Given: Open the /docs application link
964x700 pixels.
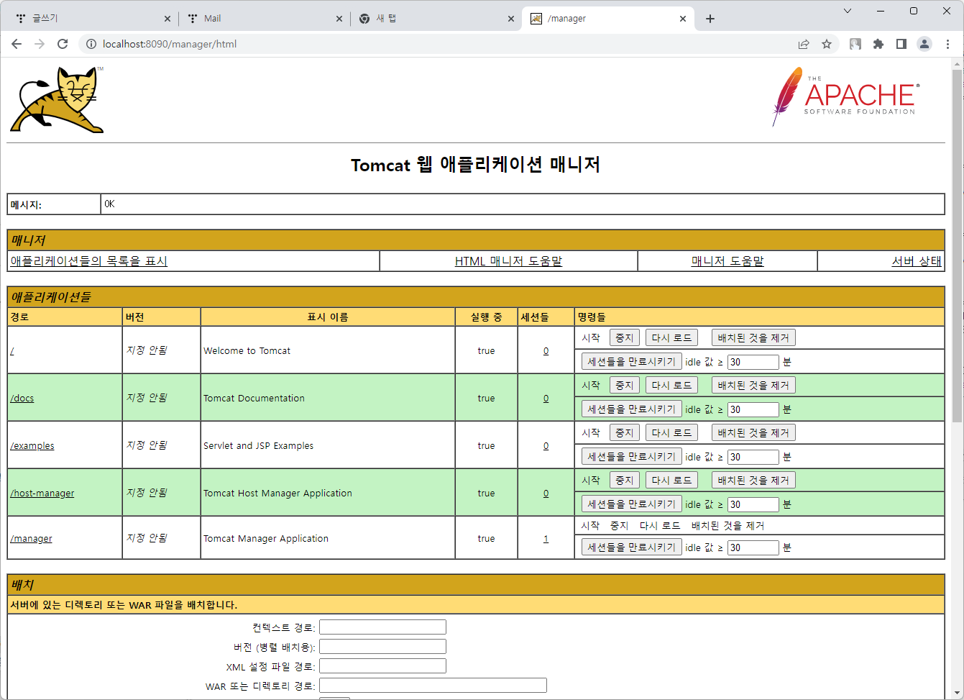Looking at the screenshot, I should (x=22, y=398).
